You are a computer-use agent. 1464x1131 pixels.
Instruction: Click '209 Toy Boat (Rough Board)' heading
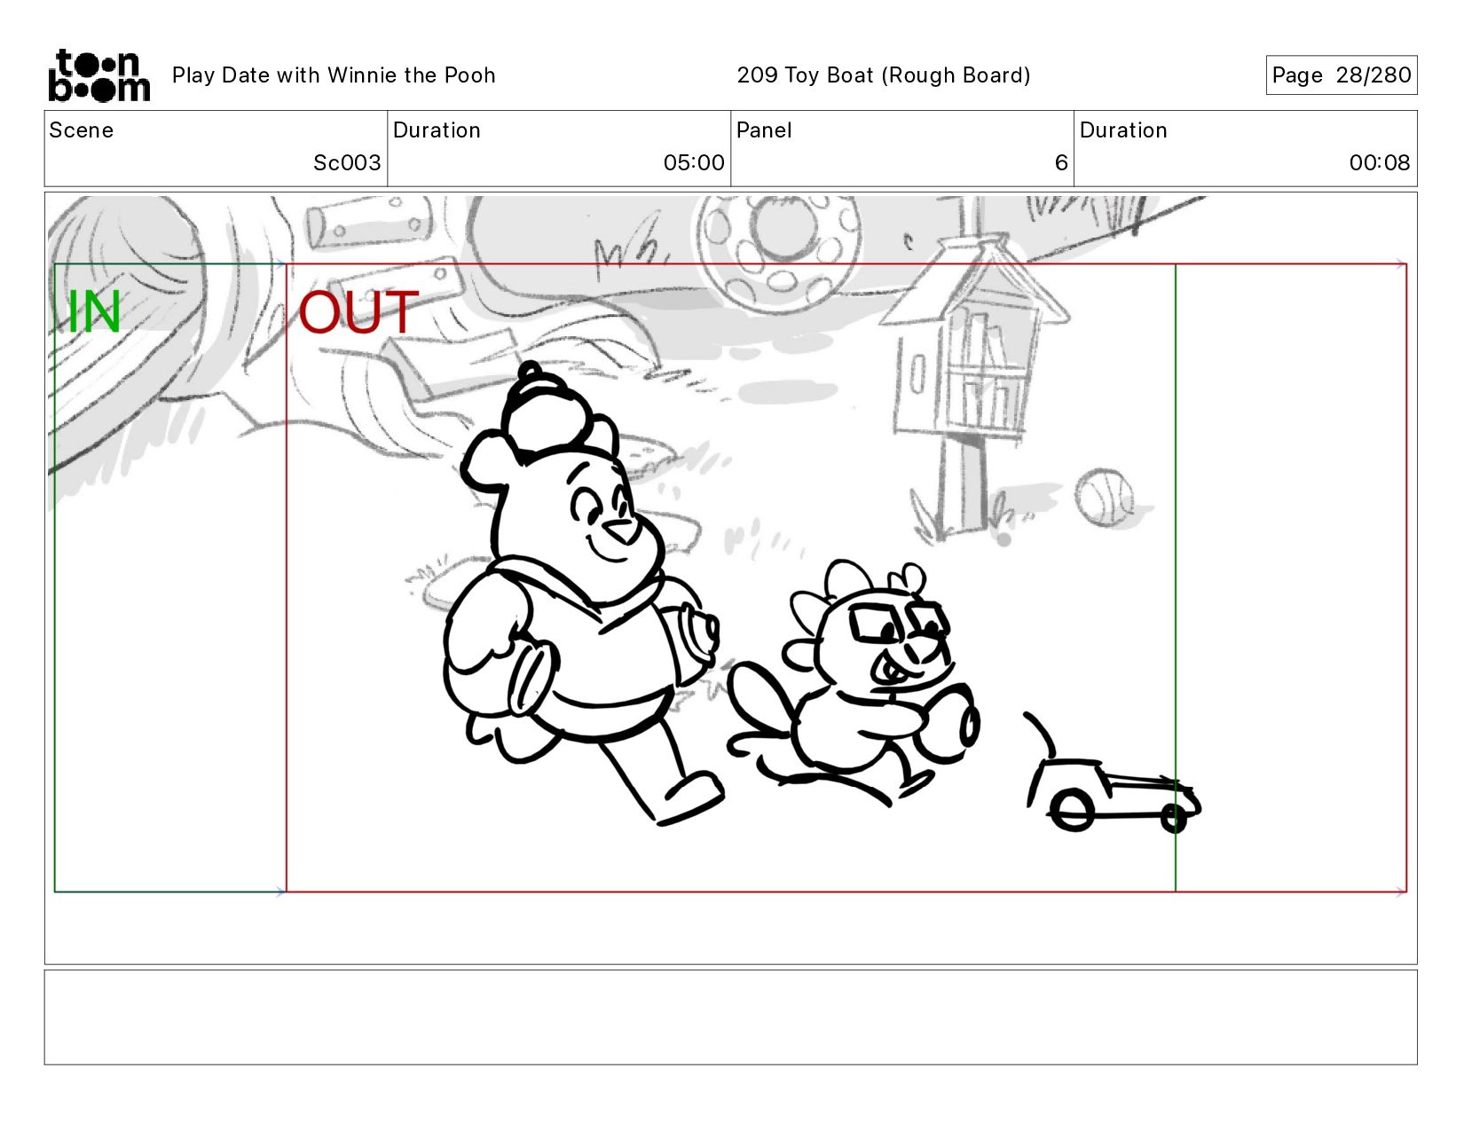point(884,75)
